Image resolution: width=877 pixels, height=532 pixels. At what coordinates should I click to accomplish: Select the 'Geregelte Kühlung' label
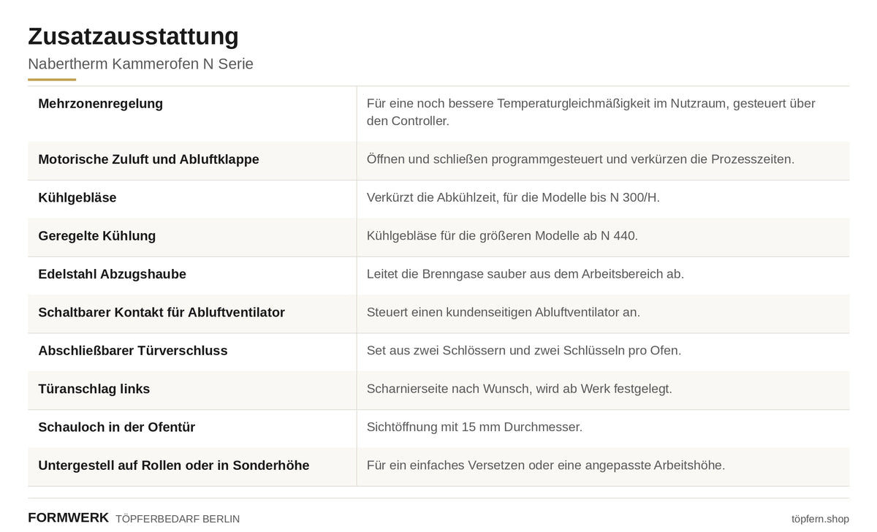(97, 236)
